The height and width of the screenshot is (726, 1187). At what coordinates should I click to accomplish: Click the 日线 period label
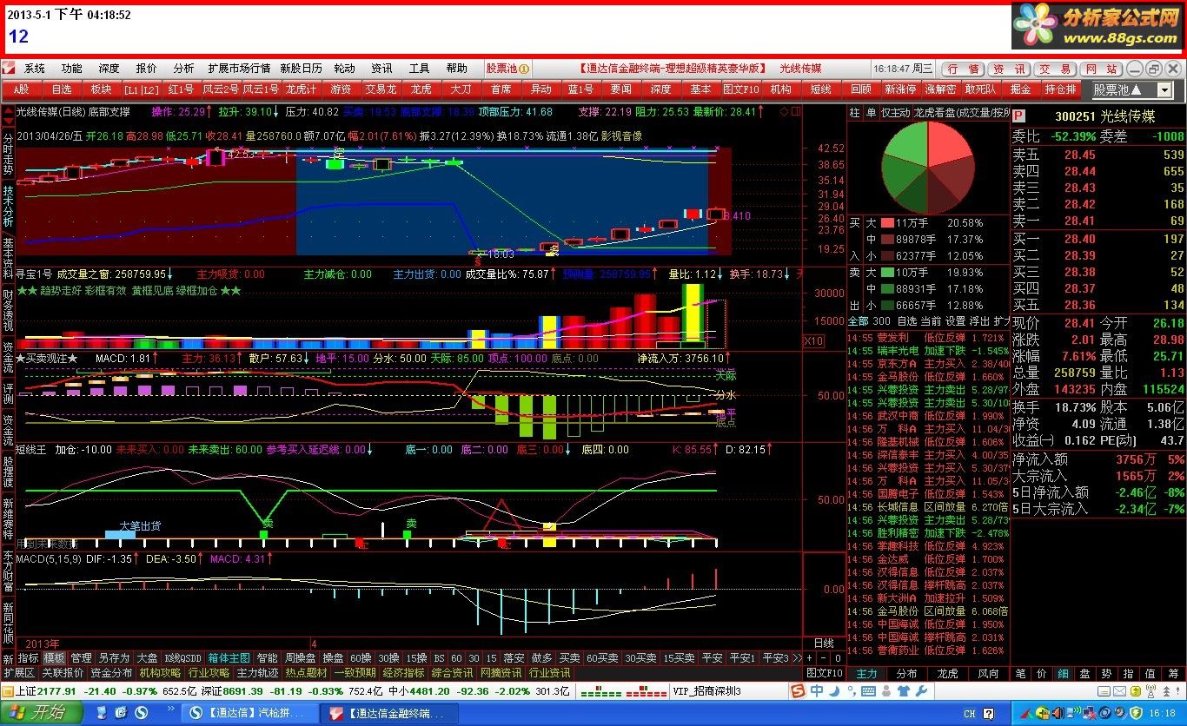pyautogui.click(x=824, y=643)
